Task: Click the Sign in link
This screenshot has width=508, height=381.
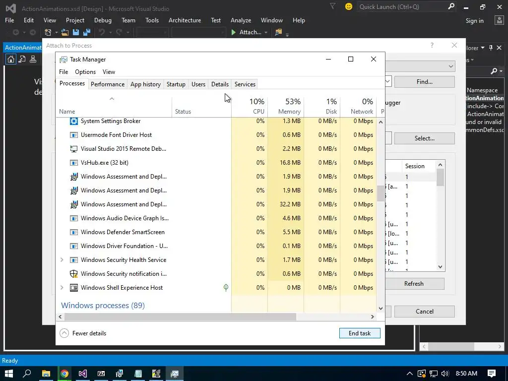Action: (x=474, y=20)
